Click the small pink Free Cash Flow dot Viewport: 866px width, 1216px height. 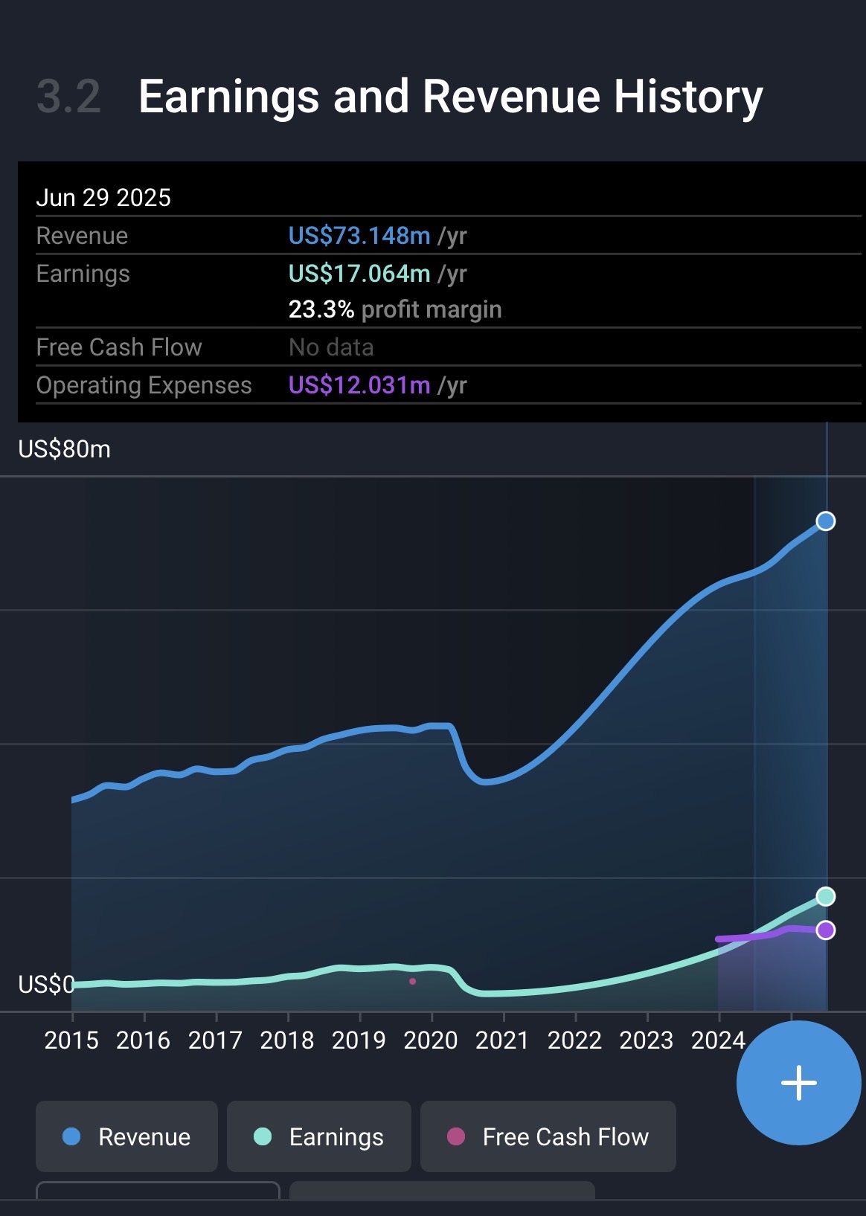coord(412,982)
